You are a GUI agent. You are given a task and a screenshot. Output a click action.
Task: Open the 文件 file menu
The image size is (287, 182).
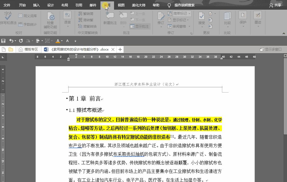7,5
